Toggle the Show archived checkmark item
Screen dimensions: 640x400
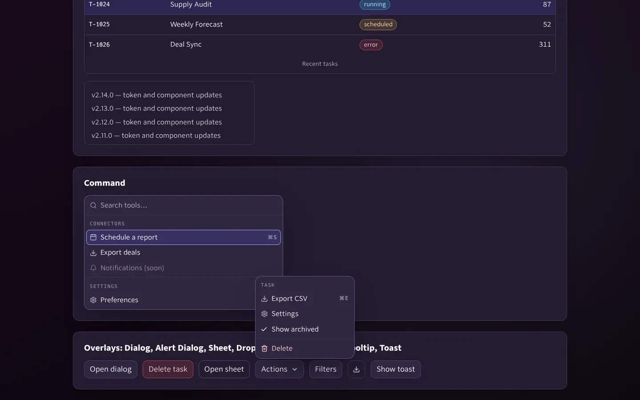point(305,329)
